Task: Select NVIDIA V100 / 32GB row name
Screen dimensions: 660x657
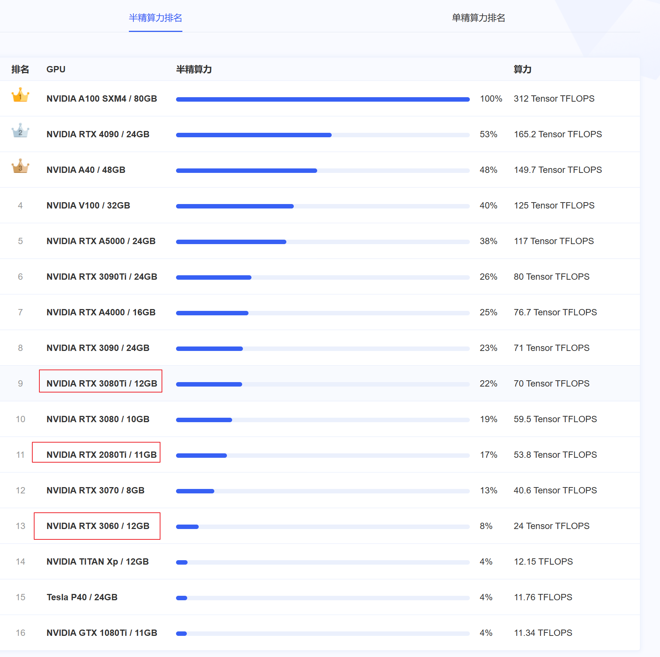Action: tap(88, 206)
